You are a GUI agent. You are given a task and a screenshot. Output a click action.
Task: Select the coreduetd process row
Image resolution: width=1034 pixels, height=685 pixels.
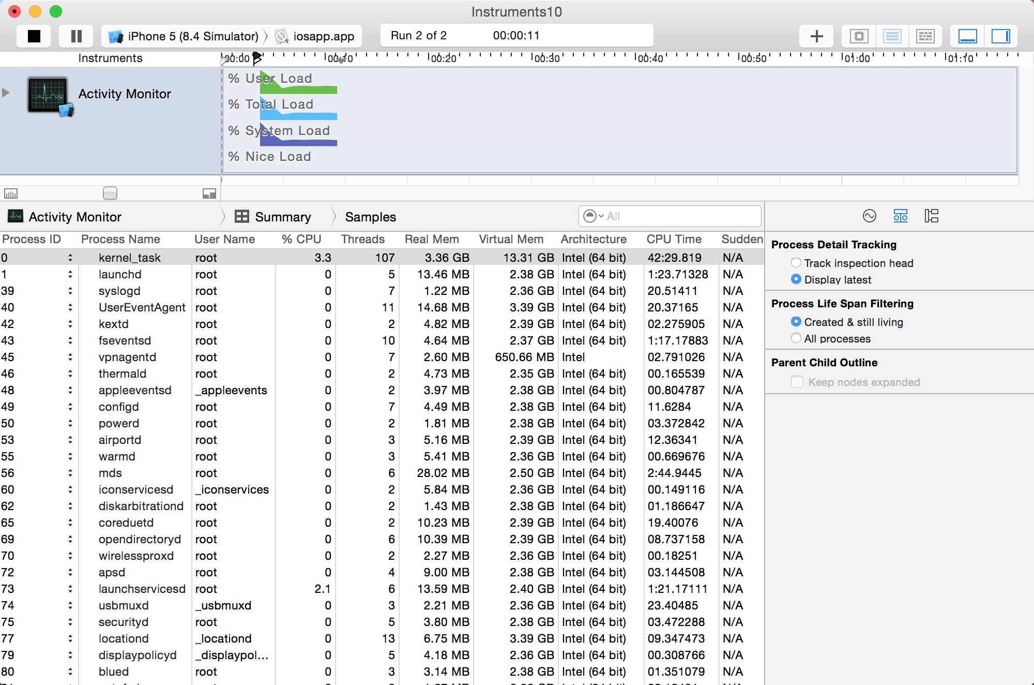382,523
